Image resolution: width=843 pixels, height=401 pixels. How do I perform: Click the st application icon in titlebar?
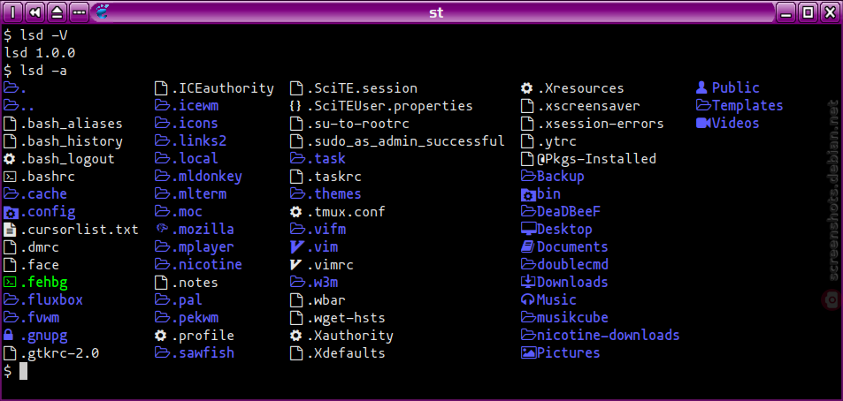103,11
